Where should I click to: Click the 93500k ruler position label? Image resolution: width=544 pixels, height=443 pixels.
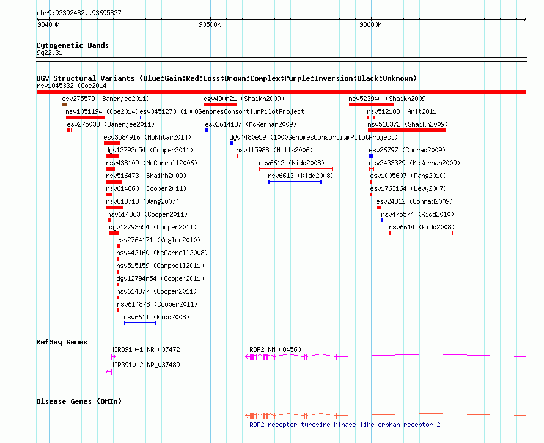coord(210,24)
